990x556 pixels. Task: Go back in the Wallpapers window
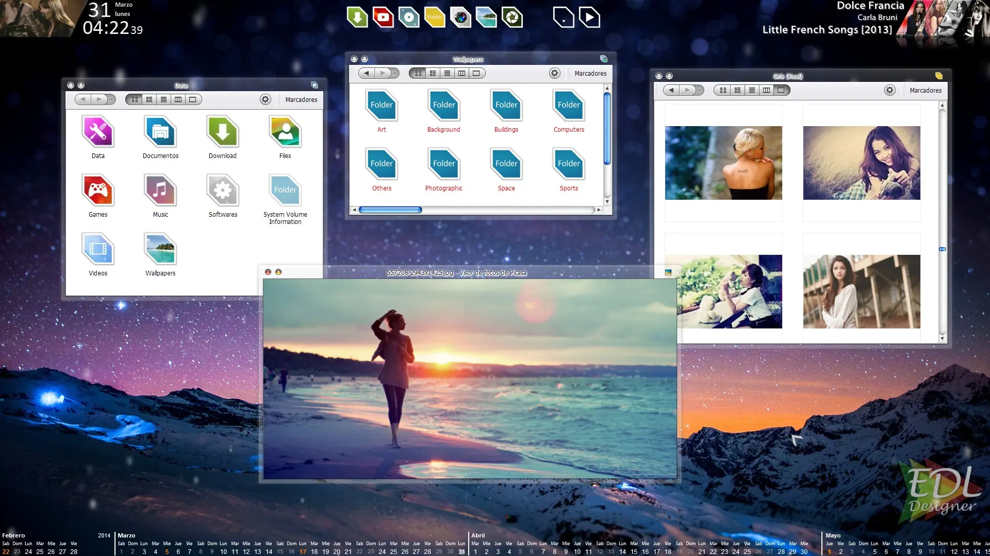point(367,73)
